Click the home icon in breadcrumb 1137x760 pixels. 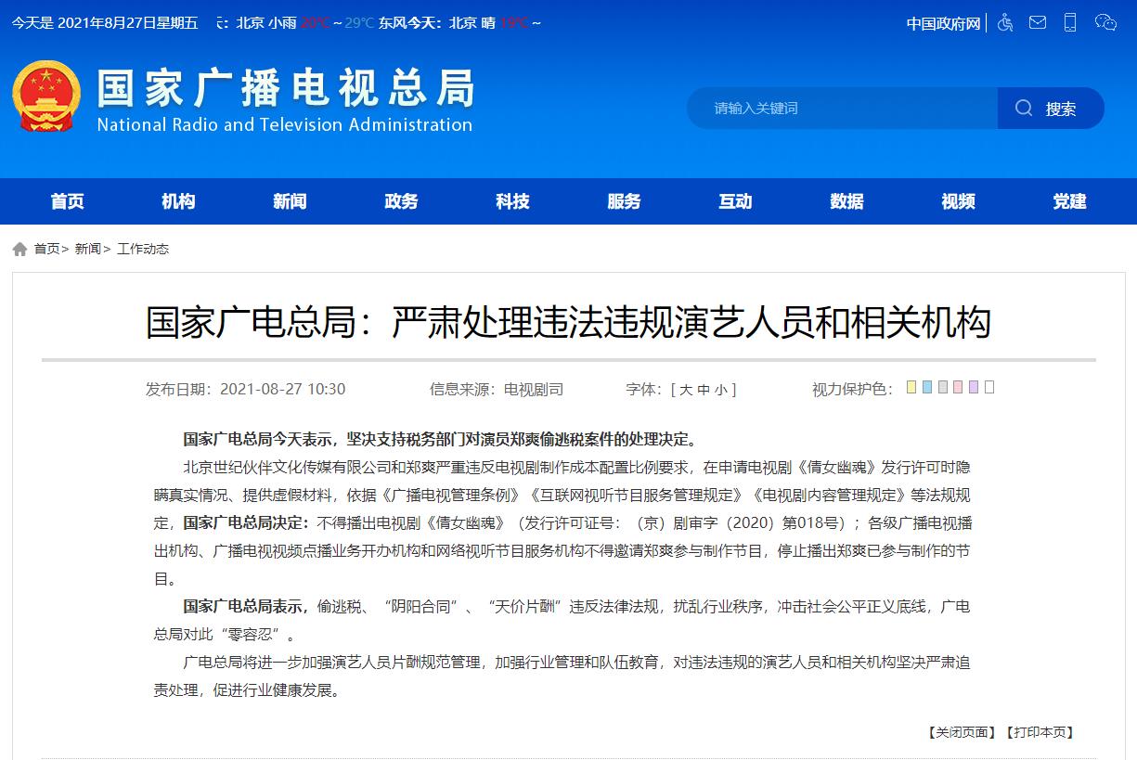tap(19, 249)
